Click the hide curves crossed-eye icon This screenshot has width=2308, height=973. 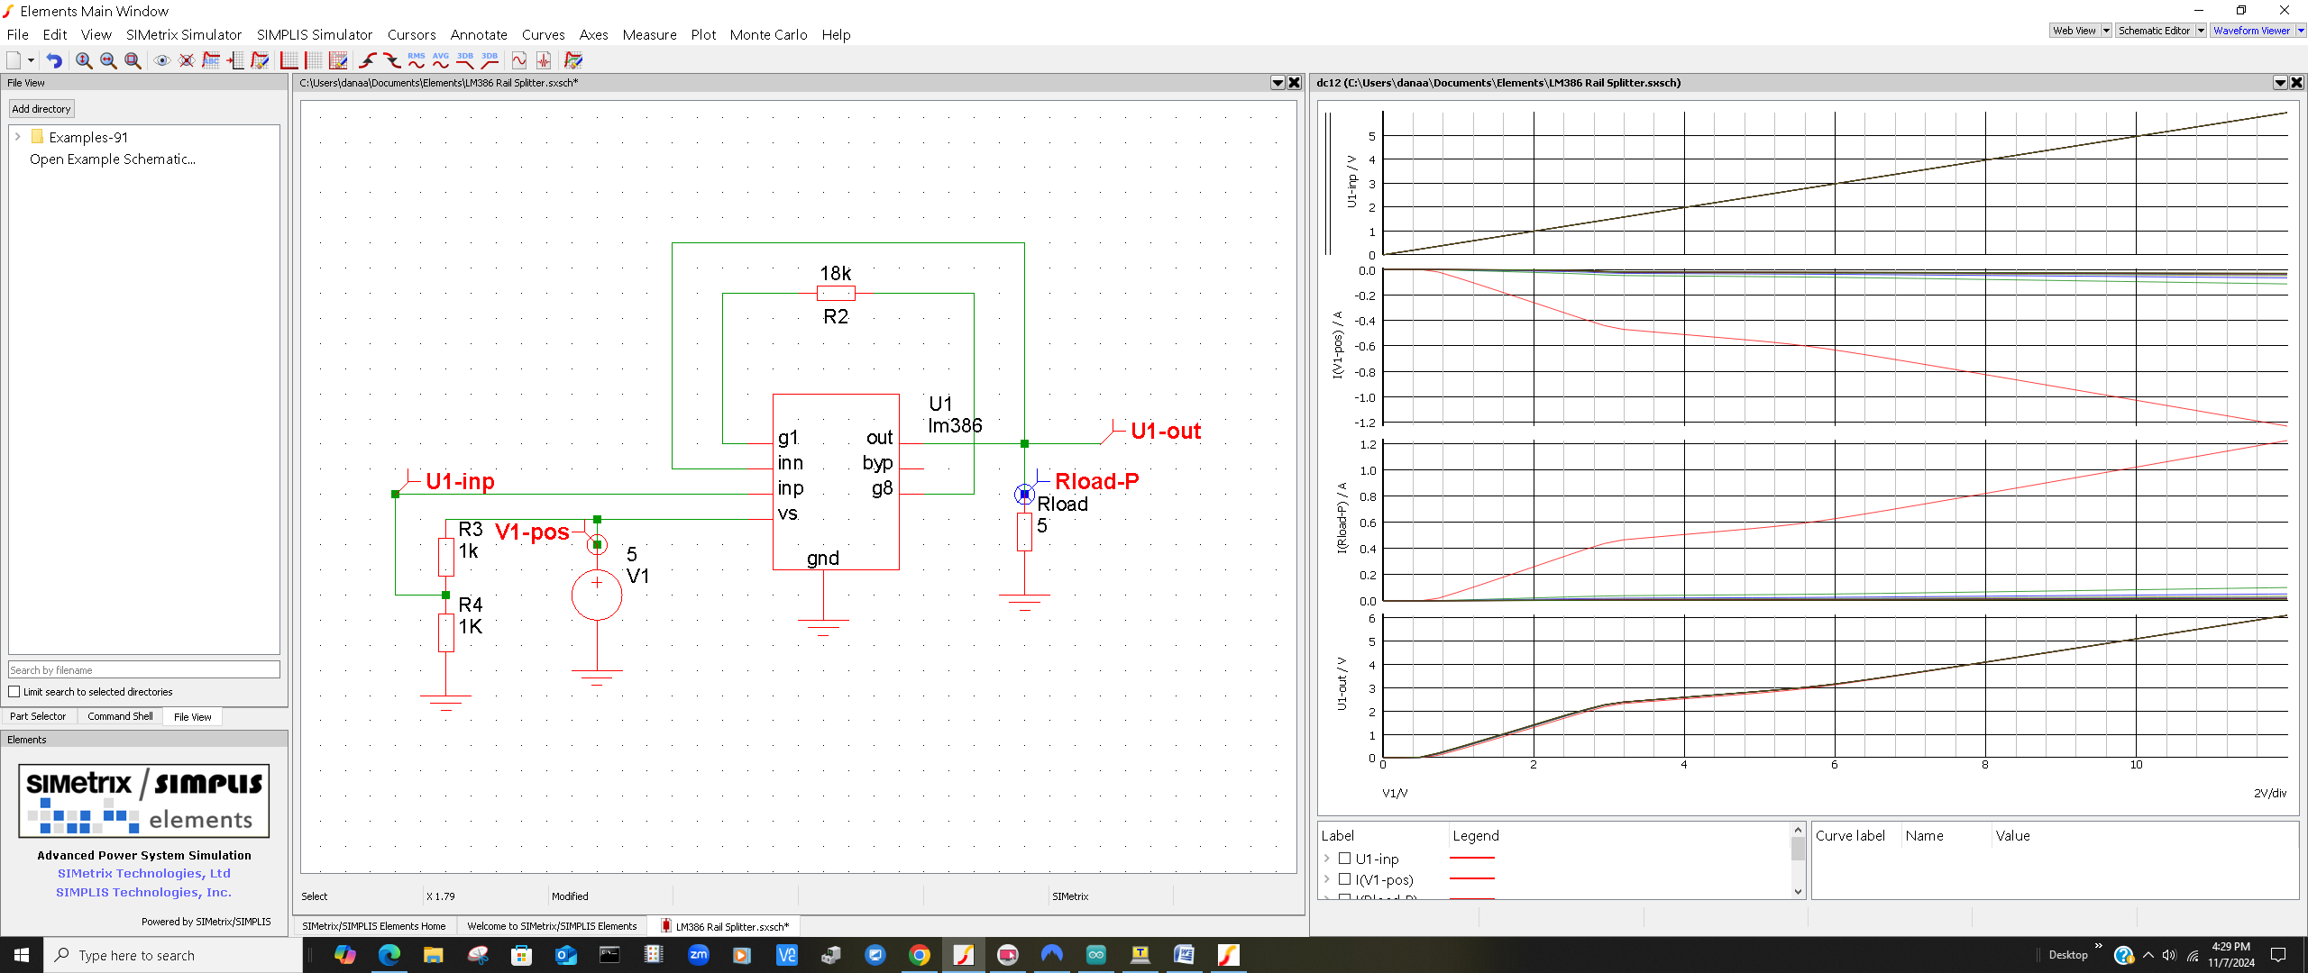(x=187, y=60)
